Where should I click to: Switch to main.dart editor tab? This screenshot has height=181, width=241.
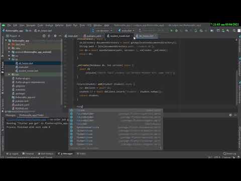[x=71, y=36]
